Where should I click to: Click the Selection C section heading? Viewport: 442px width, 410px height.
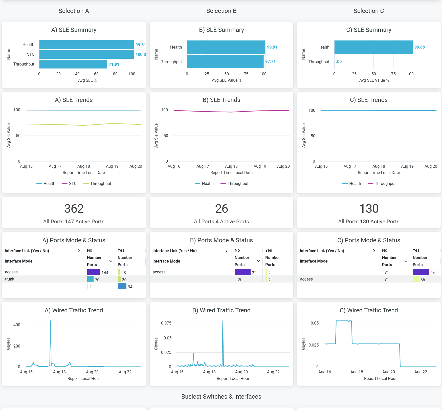click(369, 11)
